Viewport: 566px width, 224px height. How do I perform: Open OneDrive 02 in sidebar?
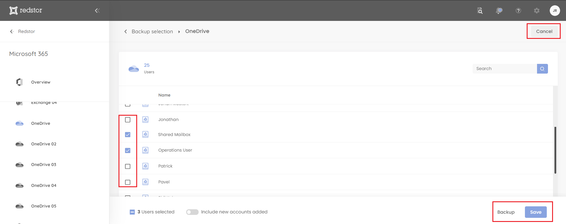(44, 144)
